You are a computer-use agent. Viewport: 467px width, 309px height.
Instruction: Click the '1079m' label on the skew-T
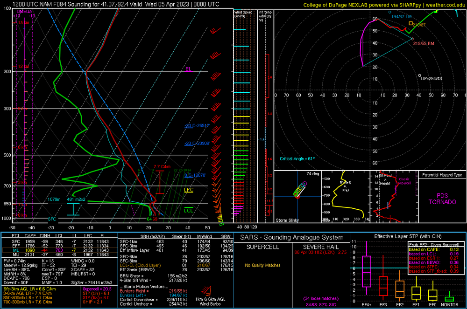pyautogui.click(x=54, y=199)
